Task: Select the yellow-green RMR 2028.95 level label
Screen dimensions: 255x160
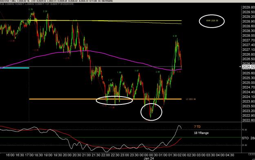Action: click(x=212, y=21)
